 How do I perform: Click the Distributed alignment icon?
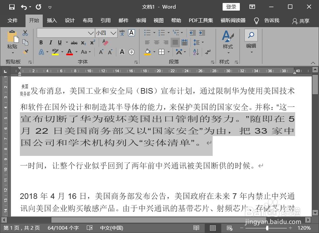[185, 42]
